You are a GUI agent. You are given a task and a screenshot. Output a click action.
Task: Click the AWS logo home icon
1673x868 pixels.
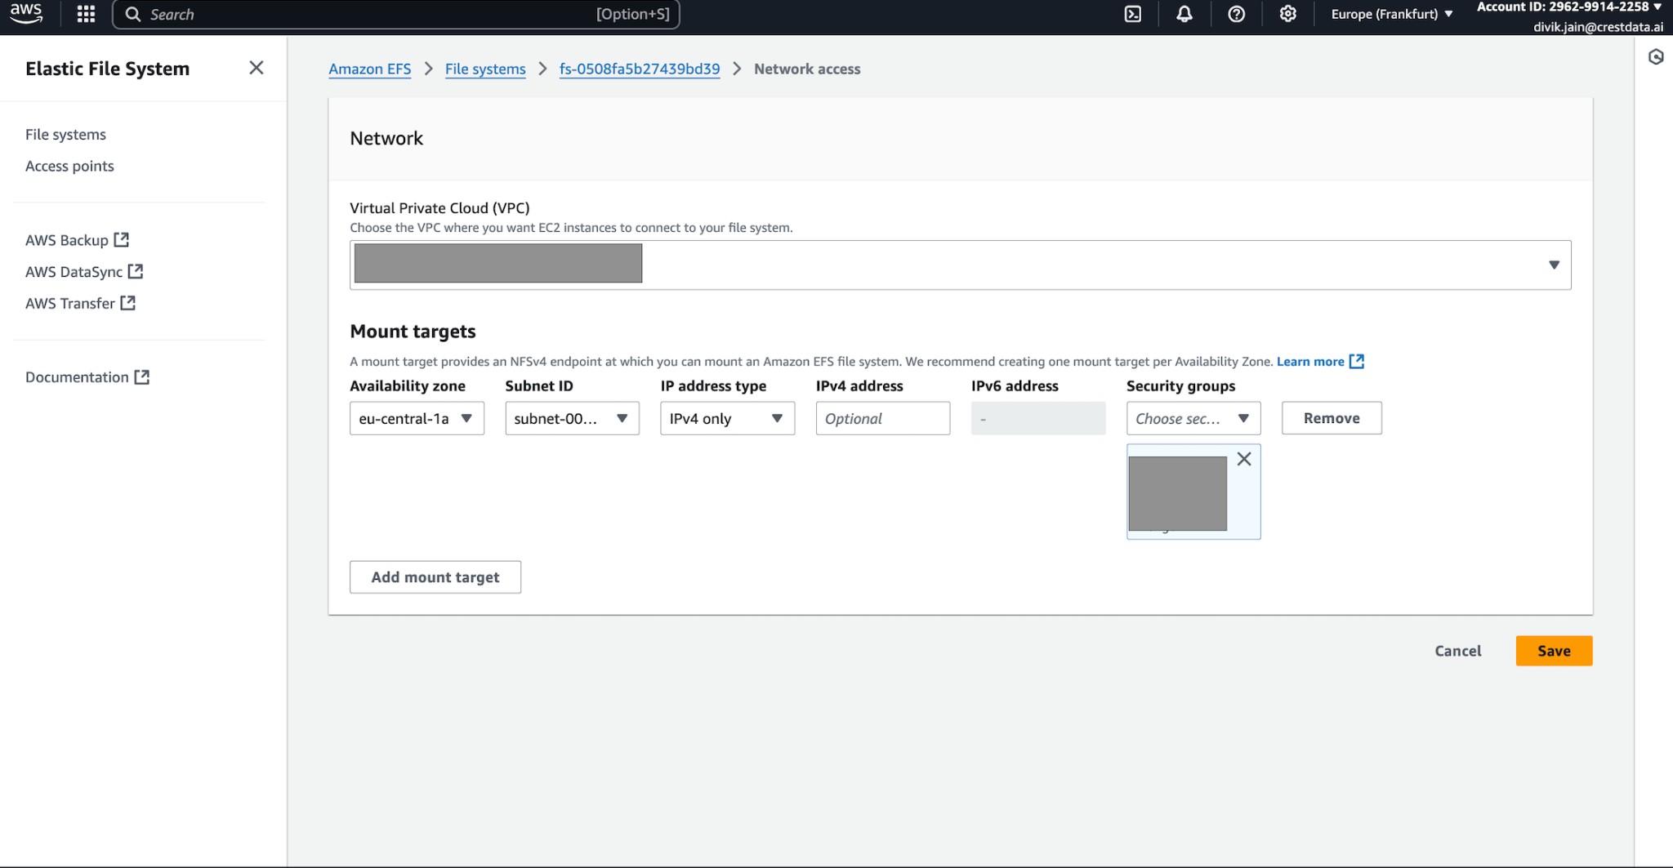coord(26,13)
